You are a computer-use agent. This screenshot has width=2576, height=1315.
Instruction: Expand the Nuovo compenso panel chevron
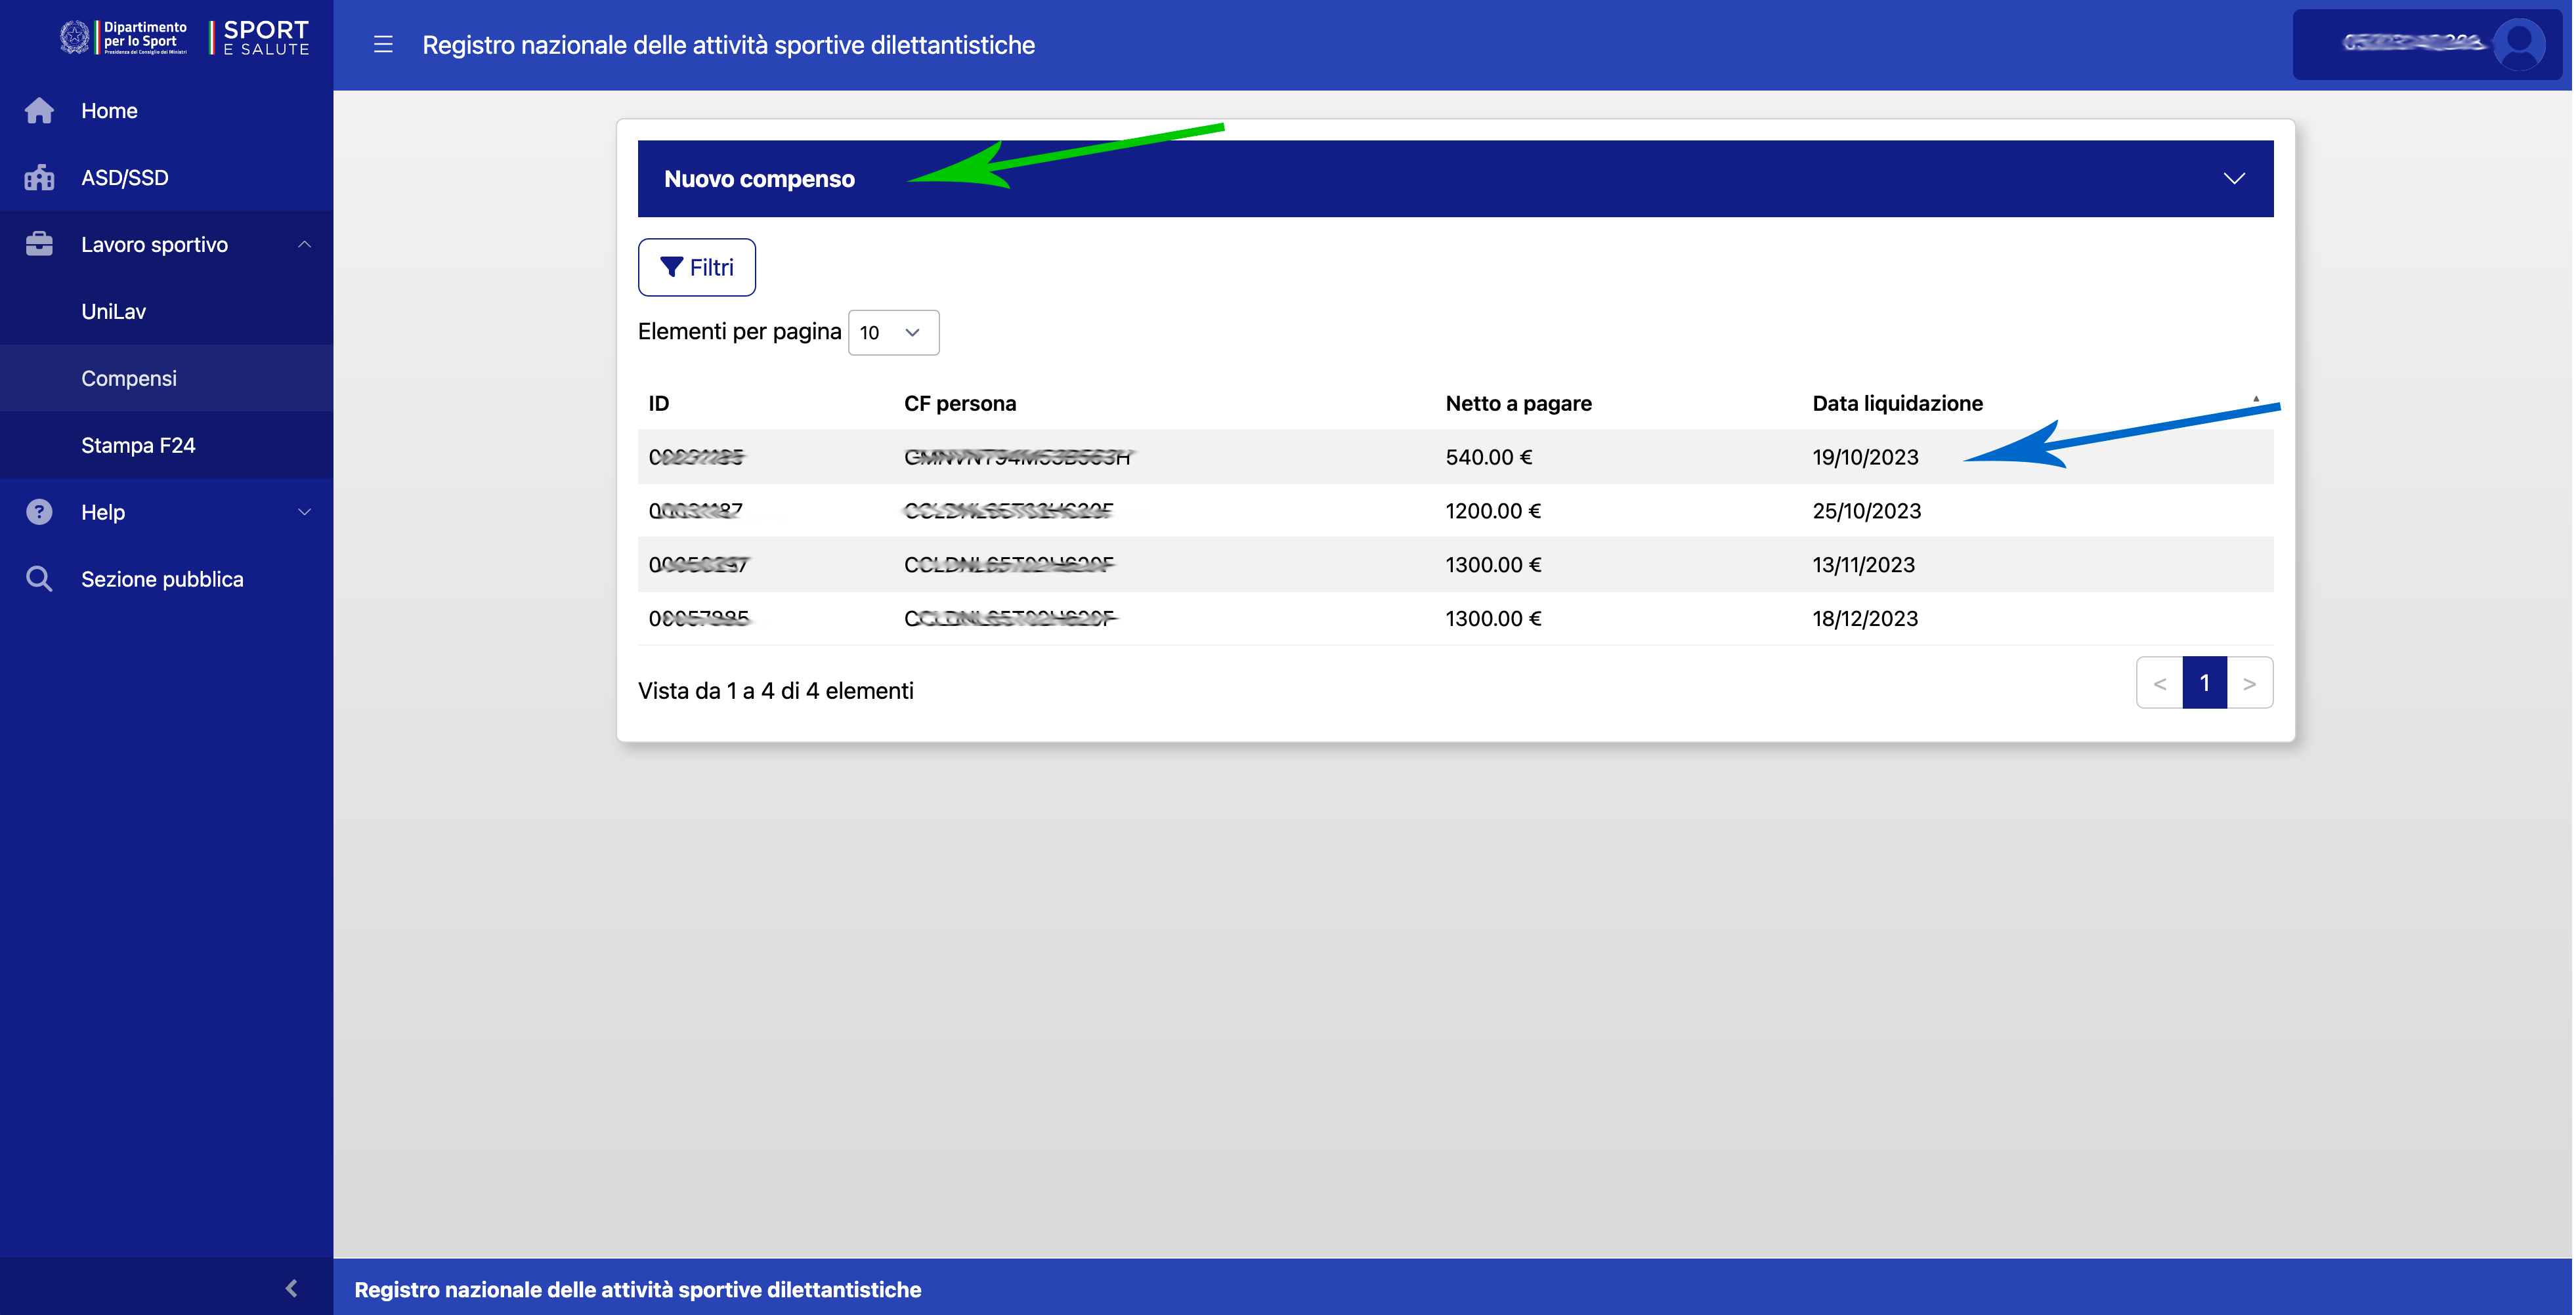pyautogui.click(x=2234, y=179)
